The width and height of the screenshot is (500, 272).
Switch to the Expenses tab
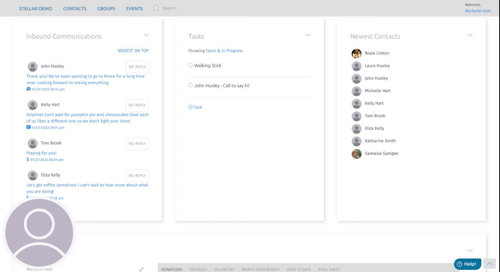[198, 269]
